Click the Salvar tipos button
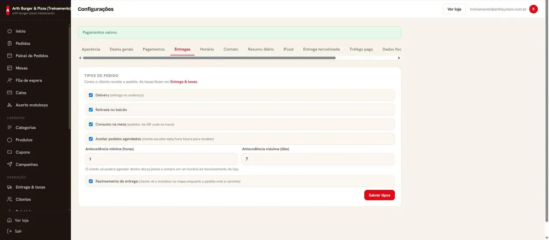 (x=380, y=195)
